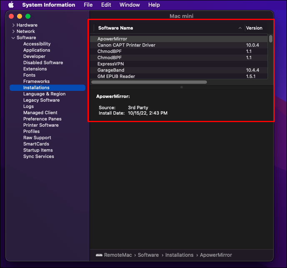Click Software in the path bar
This screenshot has width=287, height=268.
click(148, 255)
